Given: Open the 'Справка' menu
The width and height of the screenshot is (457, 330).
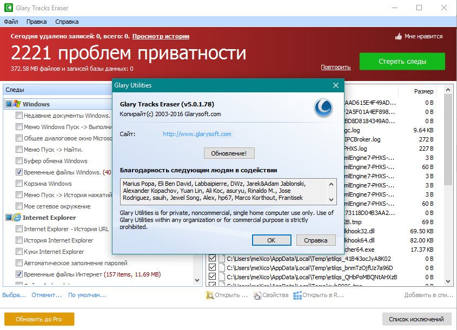Looking at the screenshot, I should pyautogui.click(x=67, y=22).
